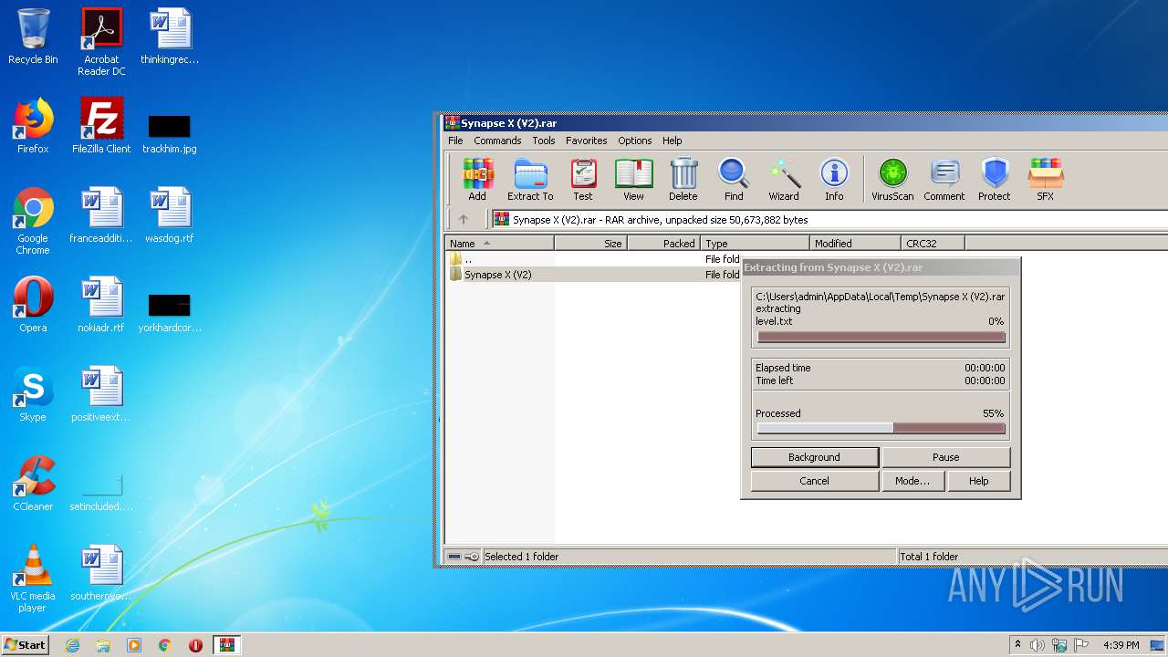Image resolution: width=1168 pixels, height=657 pixels.
Task: Click Internet Explorer taskbar icon
Action: click(x=72, y=645)
